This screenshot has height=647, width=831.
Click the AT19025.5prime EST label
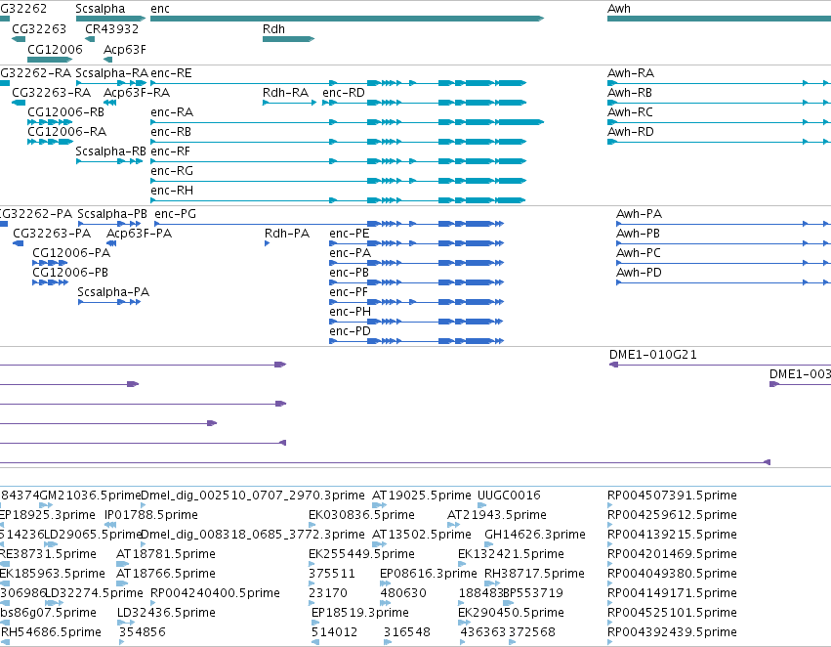coord(421,496)
